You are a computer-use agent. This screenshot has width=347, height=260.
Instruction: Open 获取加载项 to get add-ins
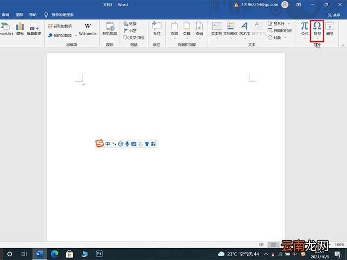(60, 26)
